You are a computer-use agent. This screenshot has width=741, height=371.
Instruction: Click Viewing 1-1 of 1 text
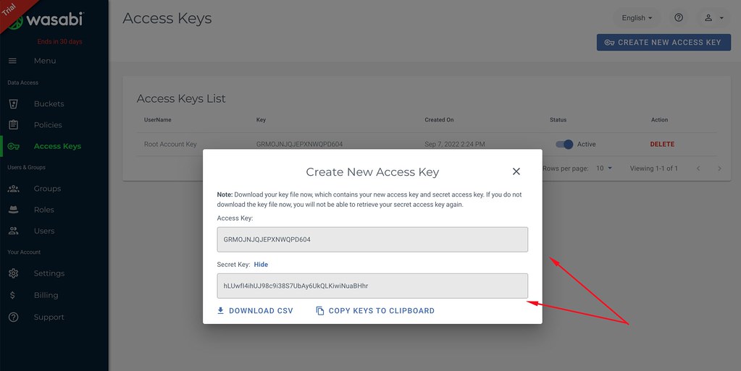[x=653, y=169]
